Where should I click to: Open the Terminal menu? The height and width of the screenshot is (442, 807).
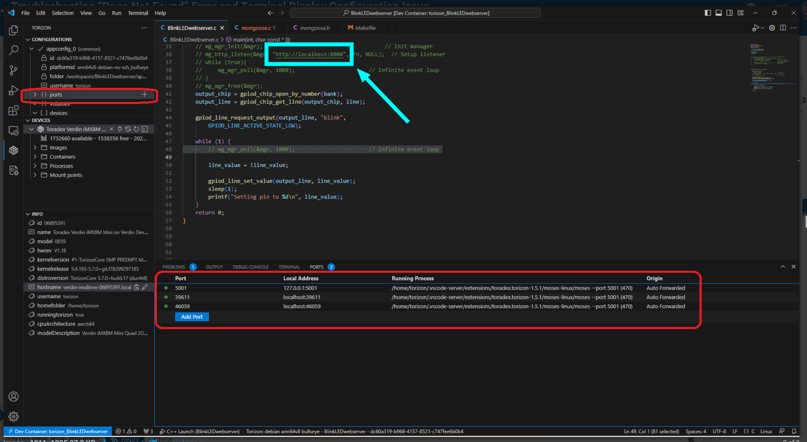pos(138,13)
